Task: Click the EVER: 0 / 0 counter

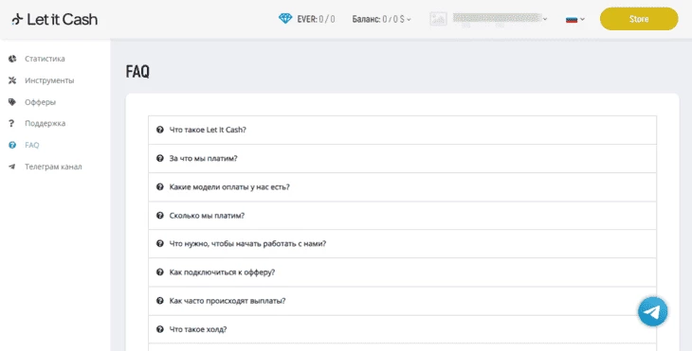Action: coord(316,19)
